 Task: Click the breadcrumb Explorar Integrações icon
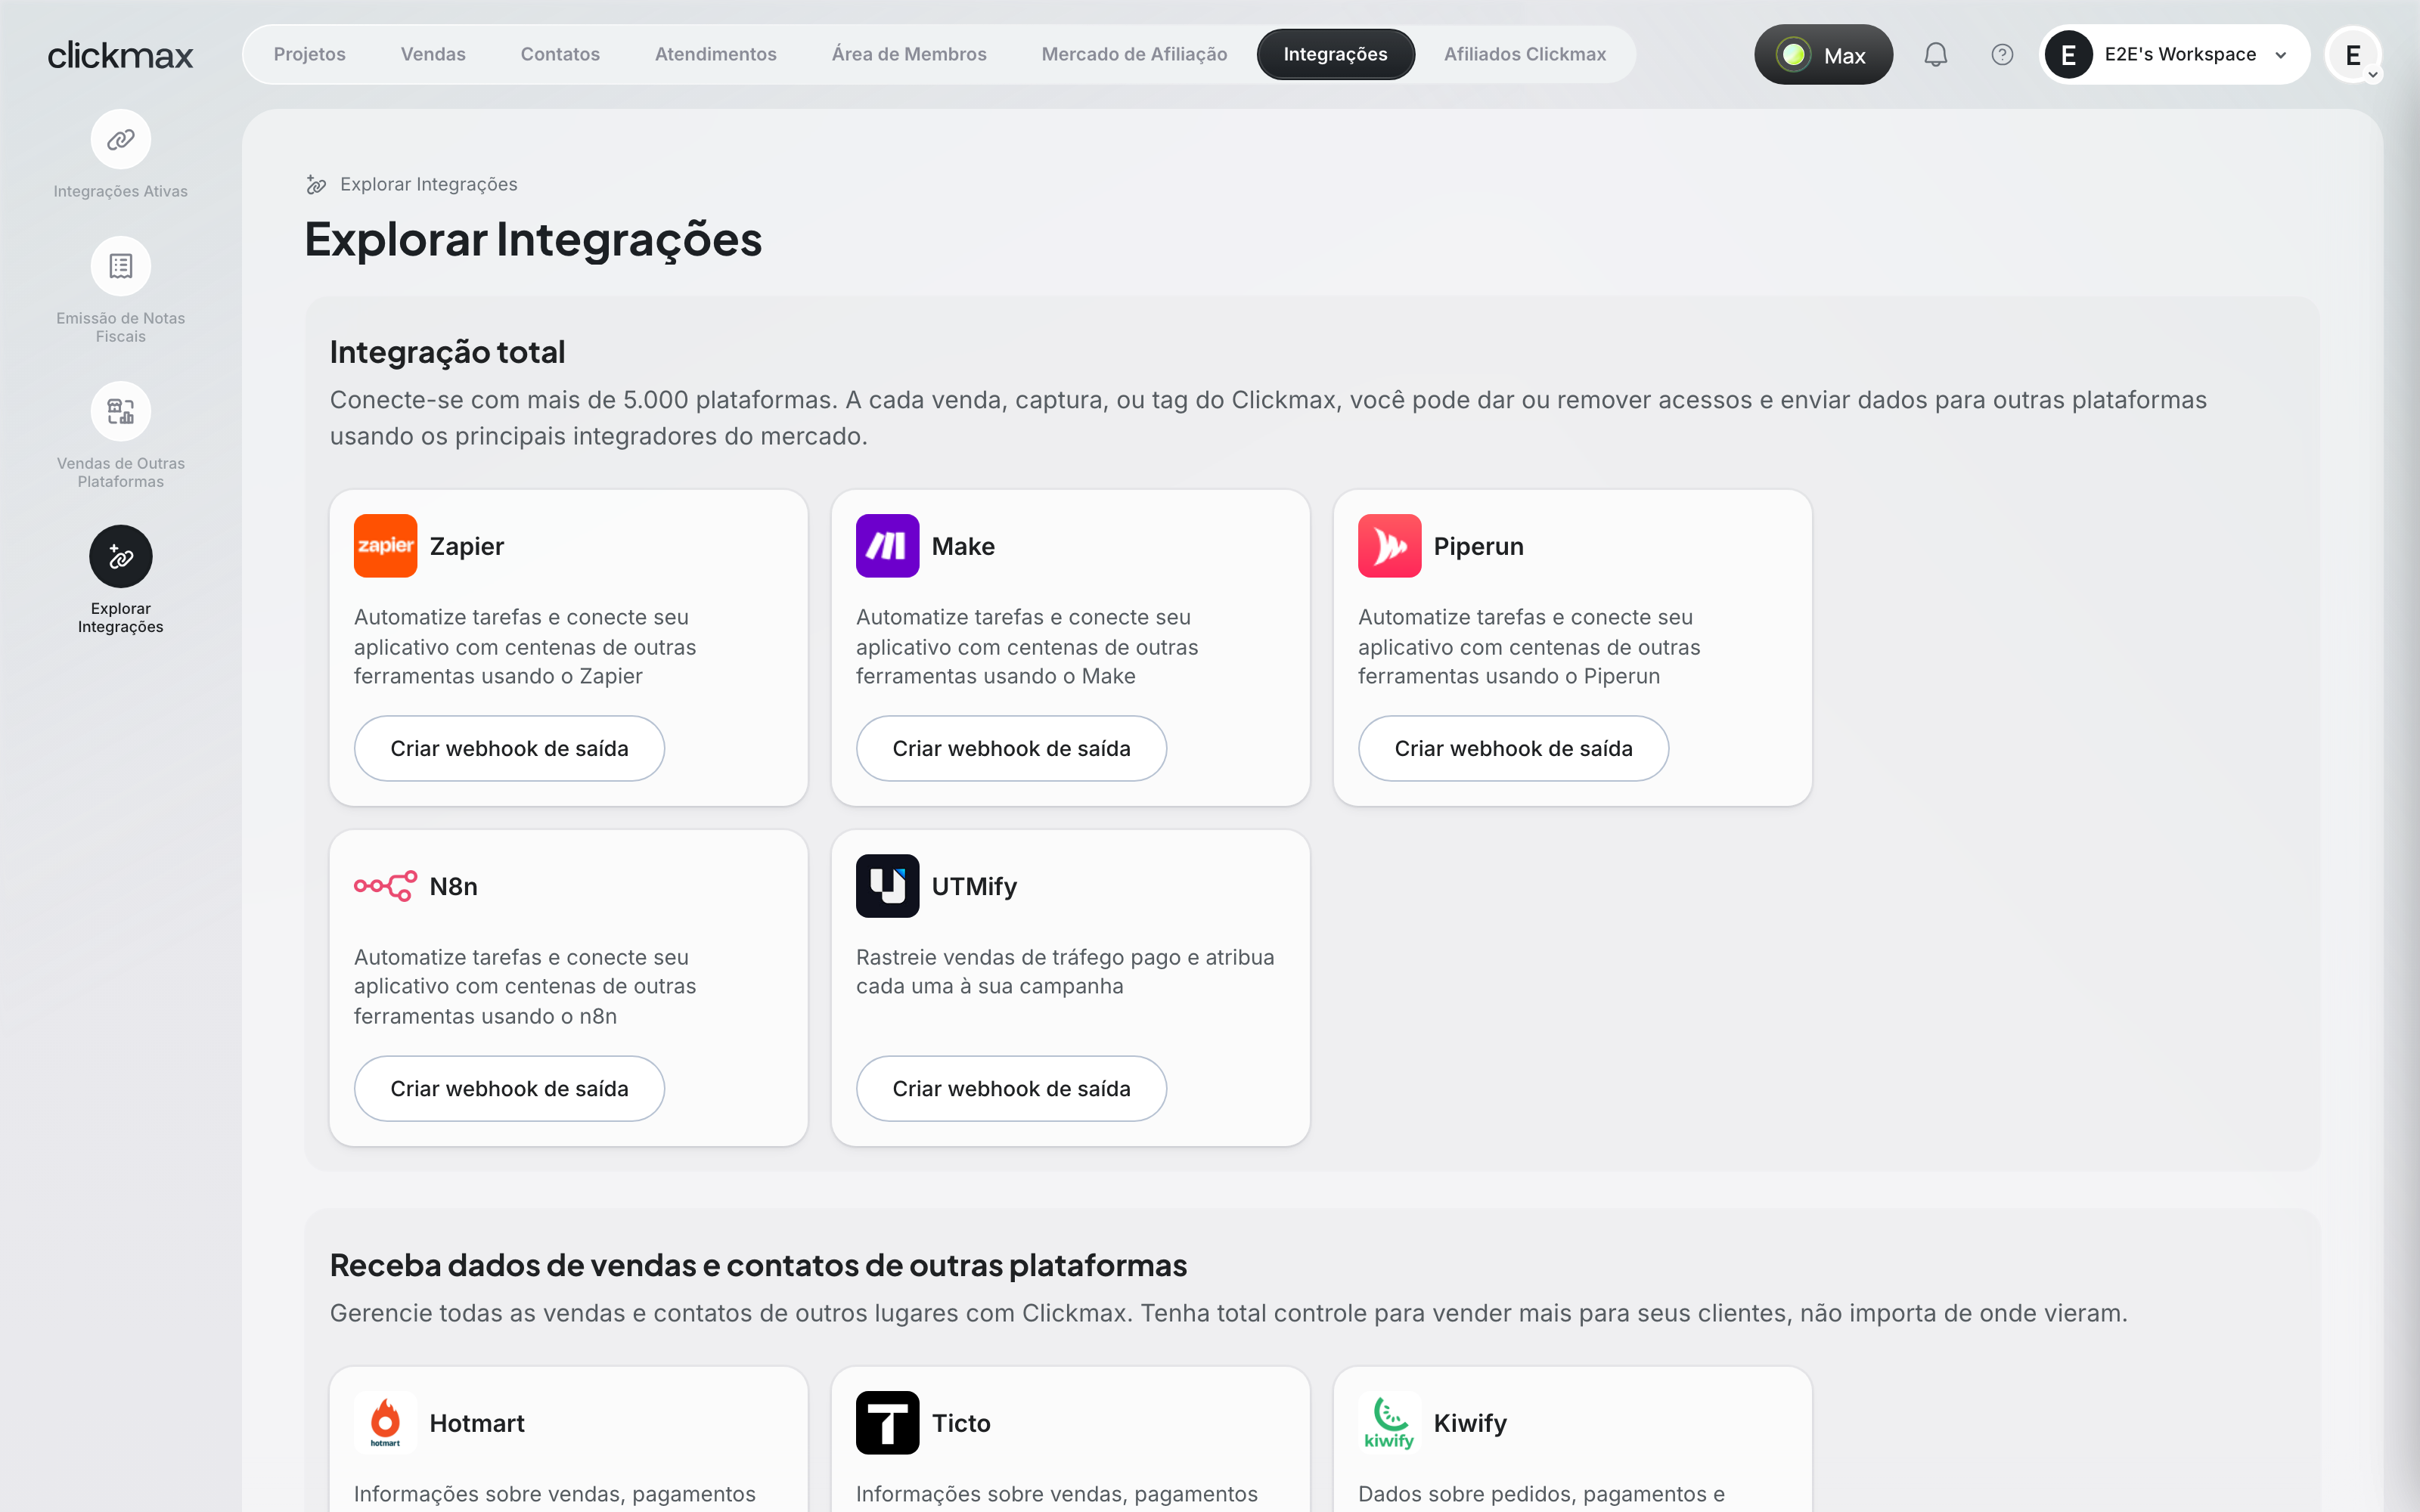pyautogui.click(x=316, y=185)
